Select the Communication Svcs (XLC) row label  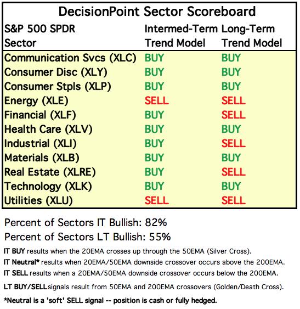pyautogui.click(x=70, y=58)
